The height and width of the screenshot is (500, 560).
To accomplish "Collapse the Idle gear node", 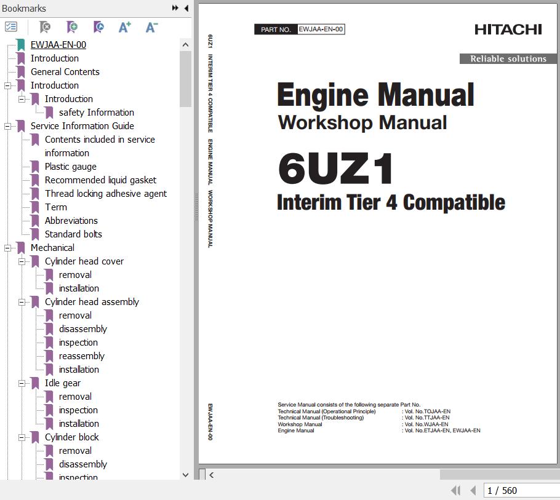I will (x=22, y=383).
